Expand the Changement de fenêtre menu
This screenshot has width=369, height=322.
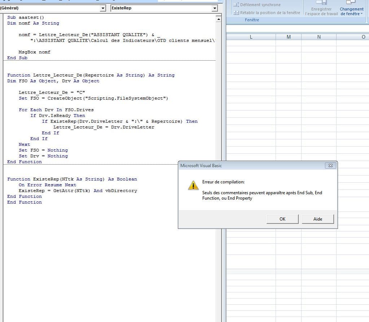(351, 11)
